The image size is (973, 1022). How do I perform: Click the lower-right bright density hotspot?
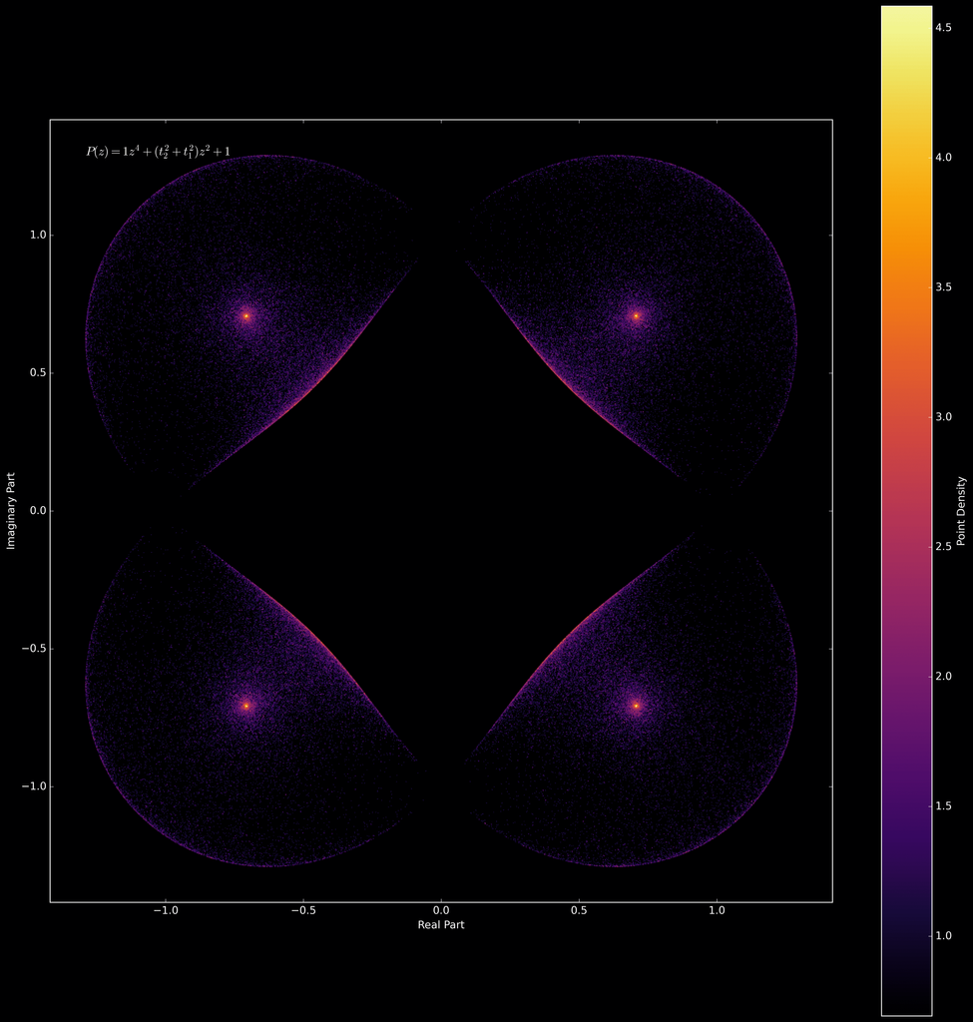point(636,706)
